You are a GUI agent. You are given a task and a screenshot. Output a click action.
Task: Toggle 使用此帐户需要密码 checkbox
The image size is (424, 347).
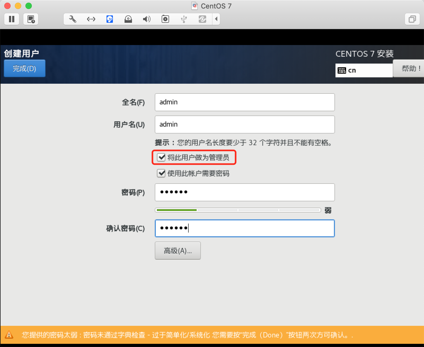161,173
